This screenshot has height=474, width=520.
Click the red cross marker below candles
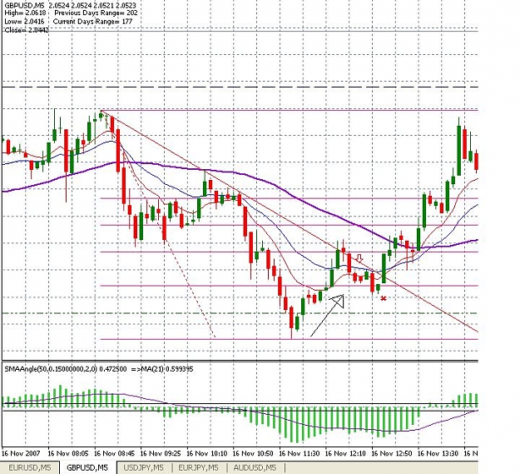tap(384, 299)
